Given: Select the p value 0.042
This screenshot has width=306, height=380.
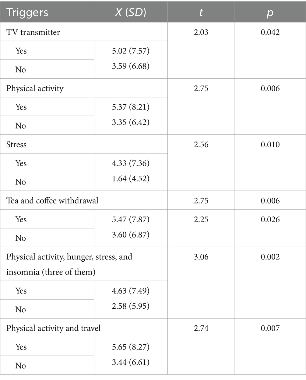Looking at the screenshot, I should tap(270, 32).
